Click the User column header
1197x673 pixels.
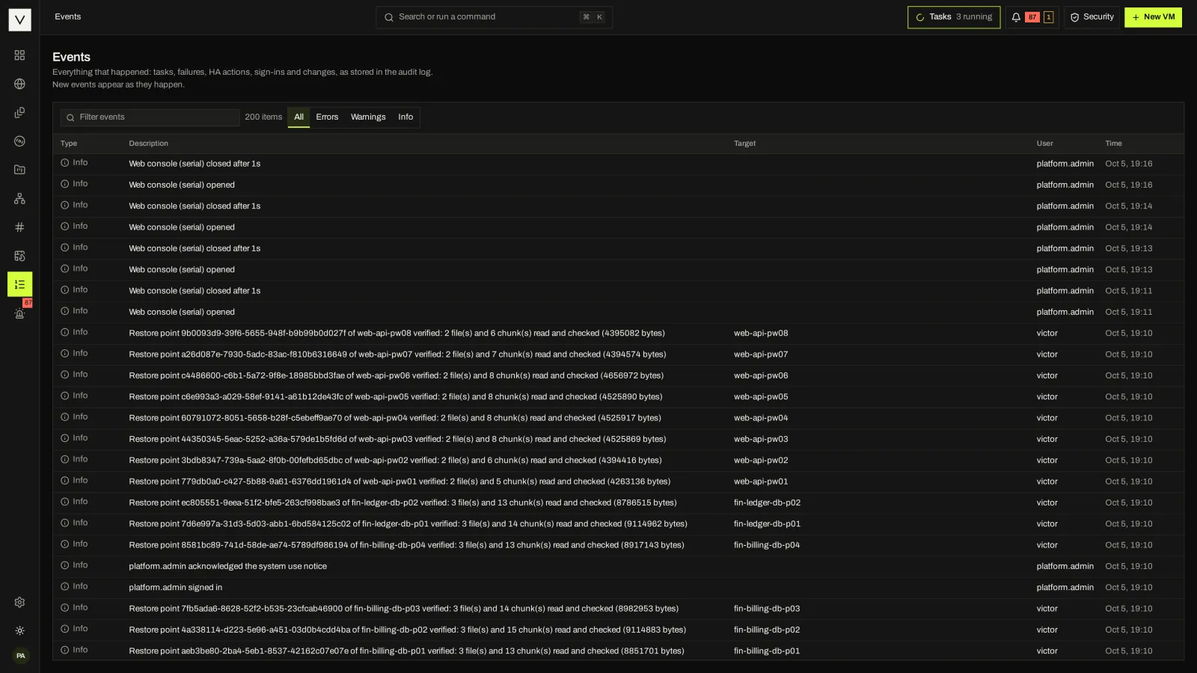point(1044,144)
